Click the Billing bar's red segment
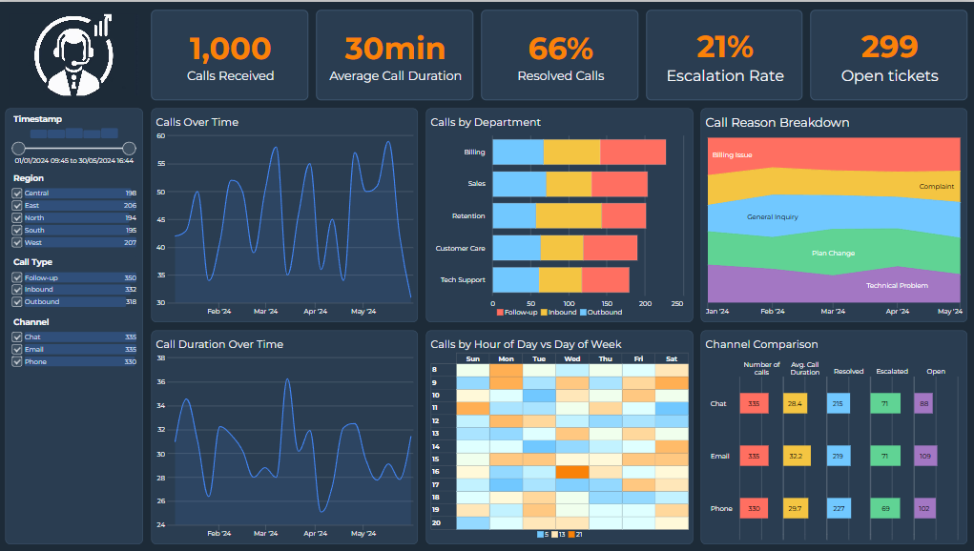Image resolution: width=974 pixels, height=551 pixels. (x=633, y=152)
